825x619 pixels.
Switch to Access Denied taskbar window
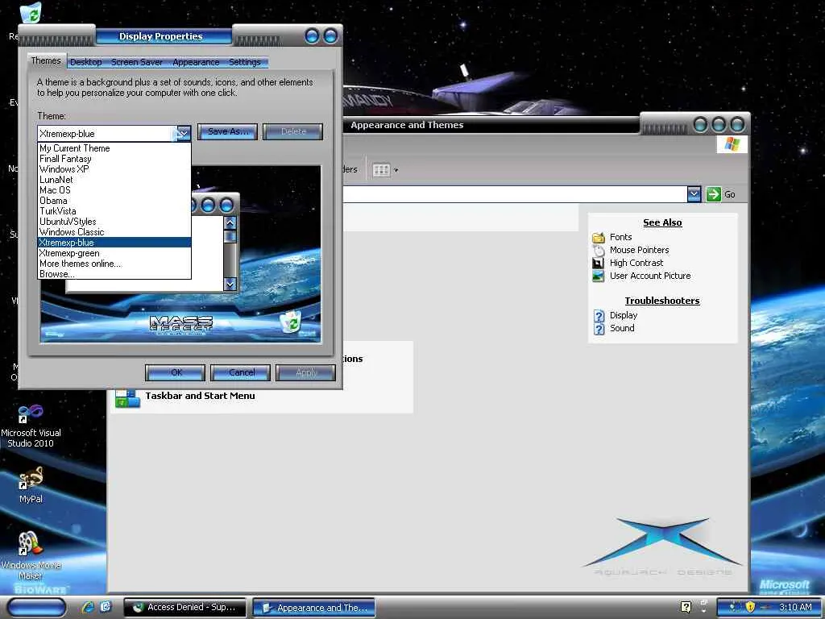(184, 608)
